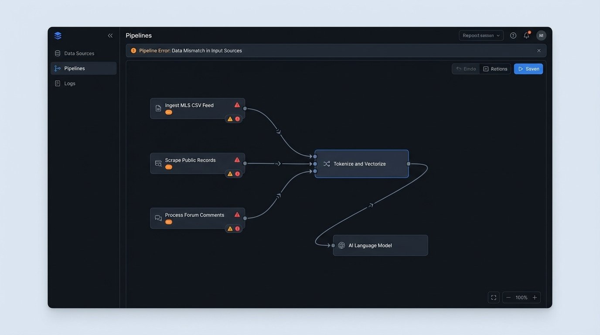Click file icon on Ingest MLS CSV Feed node
The image size is (600, 335).
coord(158,108)
